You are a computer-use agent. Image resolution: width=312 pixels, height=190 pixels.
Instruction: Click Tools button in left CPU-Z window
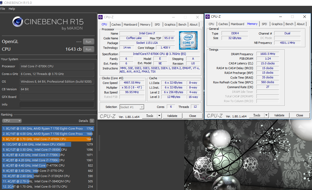point(150,116)
